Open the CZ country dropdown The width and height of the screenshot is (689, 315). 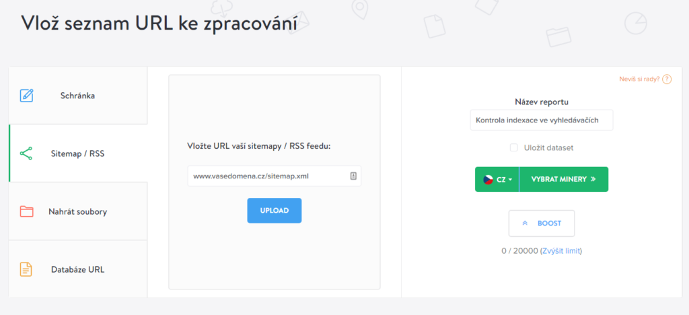(x=497, y=180)
